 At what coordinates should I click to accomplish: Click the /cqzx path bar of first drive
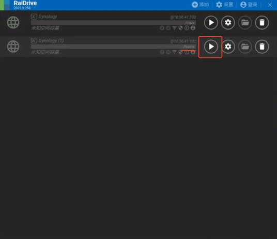[113, 23]
